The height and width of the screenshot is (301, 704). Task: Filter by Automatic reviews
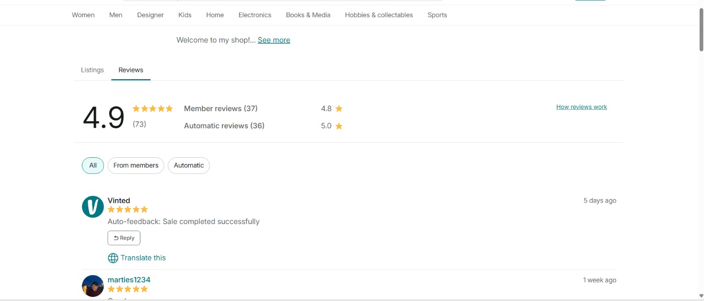tap(189, 166)
